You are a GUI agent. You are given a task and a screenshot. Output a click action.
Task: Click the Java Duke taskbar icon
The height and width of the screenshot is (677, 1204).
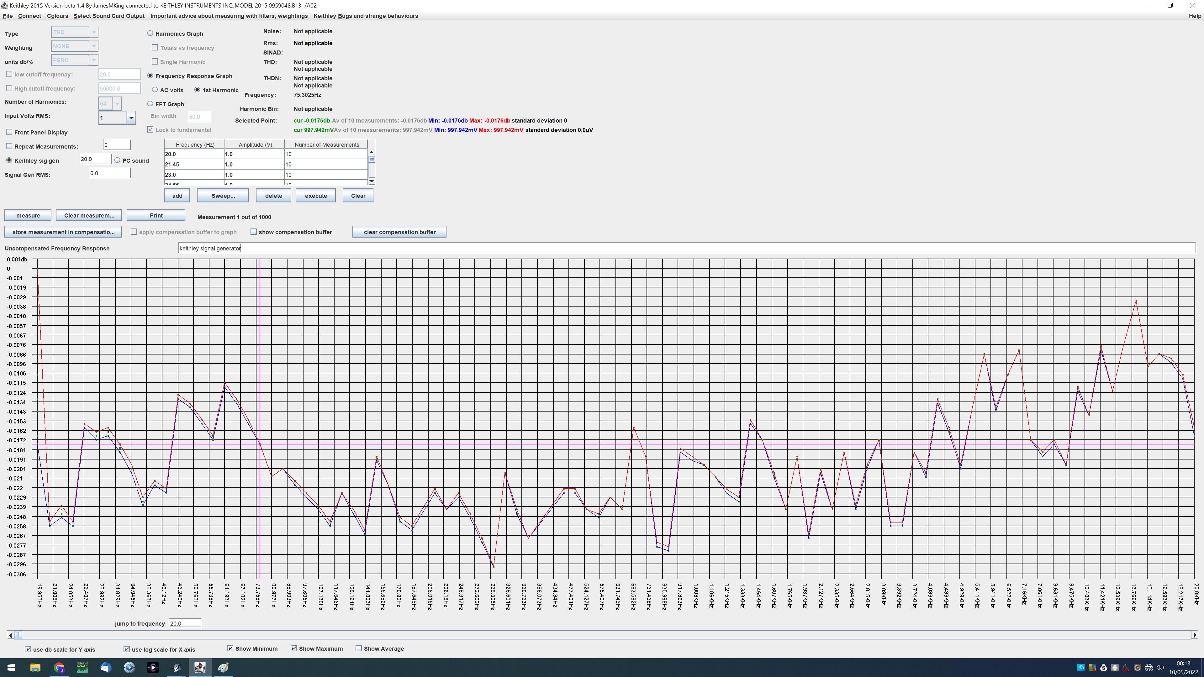click(x=200, y=667)
